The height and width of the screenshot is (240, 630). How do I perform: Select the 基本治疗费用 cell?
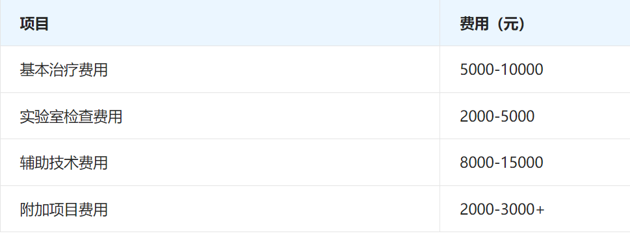(x=220, y=70)
